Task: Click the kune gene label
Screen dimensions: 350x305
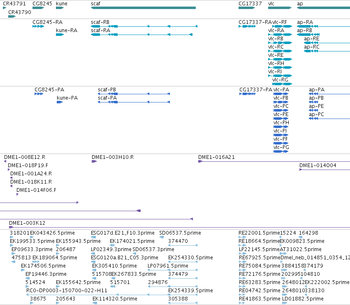Action: tap(62, 4)
